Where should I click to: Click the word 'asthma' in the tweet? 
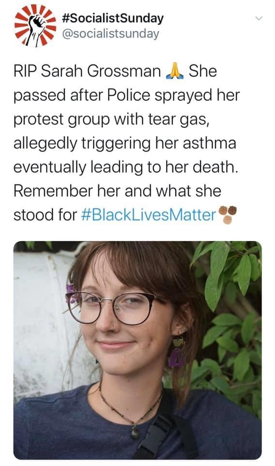pos(210,143)
